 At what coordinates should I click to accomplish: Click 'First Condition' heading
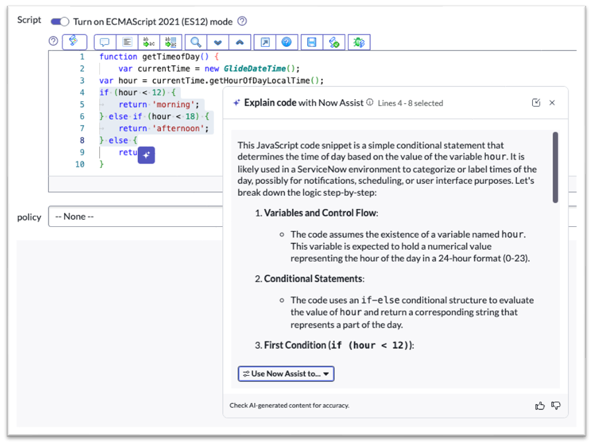[x=338, y=345]
